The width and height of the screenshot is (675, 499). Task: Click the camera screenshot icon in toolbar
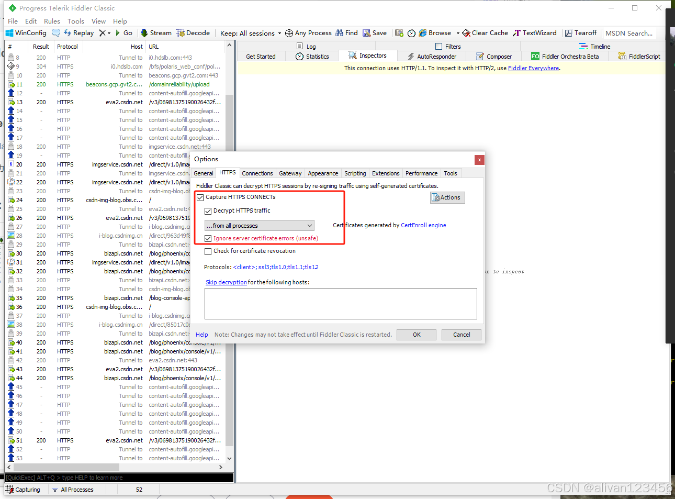(399, 33)
